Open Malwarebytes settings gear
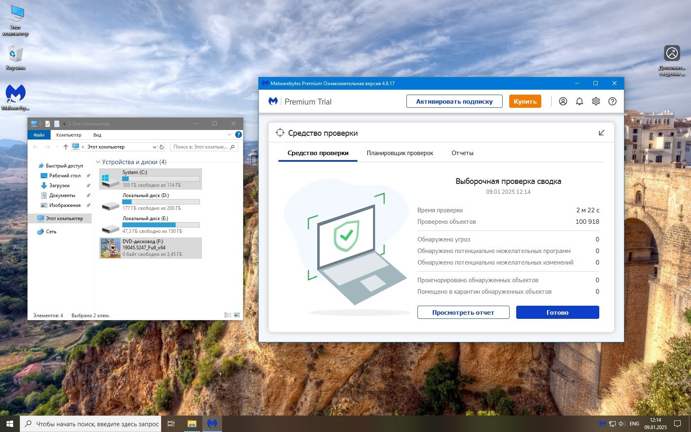 coord(596,101)
